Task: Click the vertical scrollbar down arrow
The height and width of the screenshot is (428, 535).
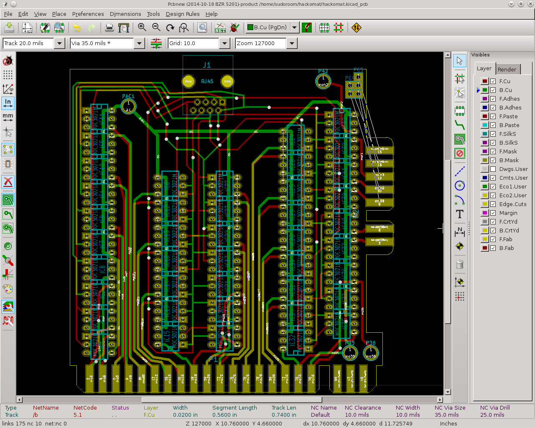Action: coord(448,392)
